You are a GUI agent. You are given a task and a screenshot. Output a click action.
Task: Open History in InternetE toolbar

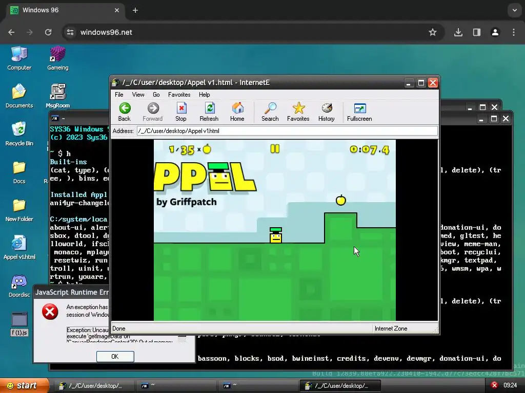[327, 112]
